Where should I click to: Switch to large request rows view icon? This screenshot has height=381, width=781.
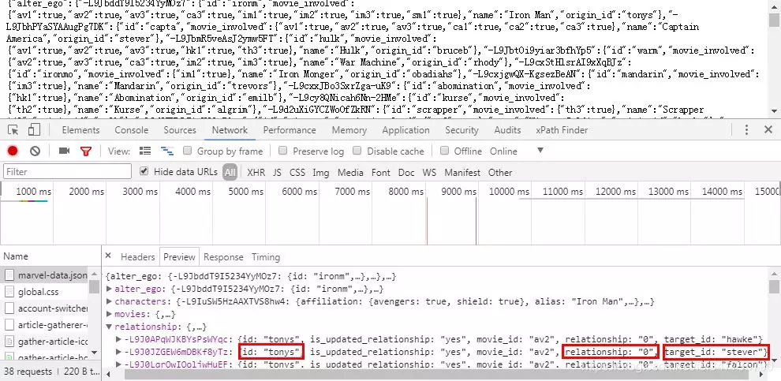click(x=145, y=151)
